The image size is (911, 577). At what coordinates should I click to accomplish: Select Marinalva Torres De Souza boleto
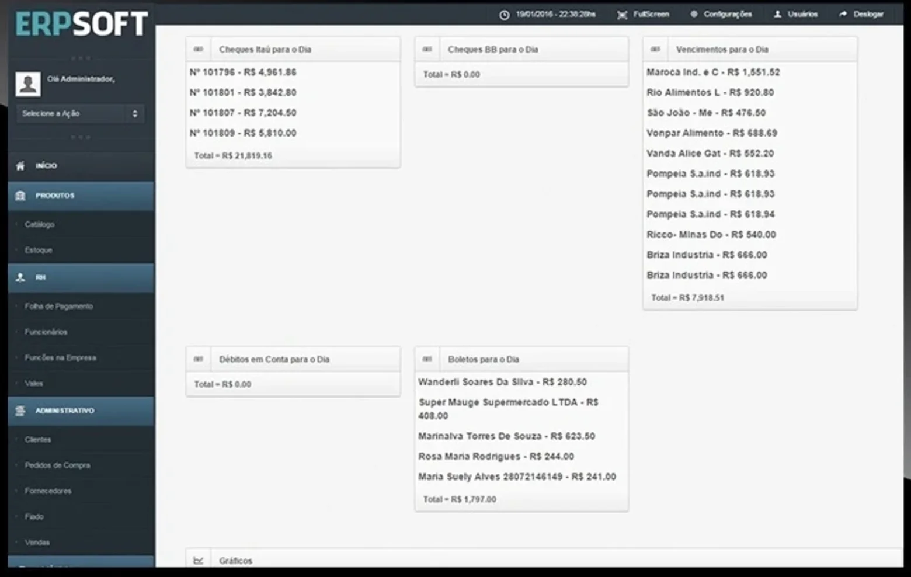click(507, 436)
